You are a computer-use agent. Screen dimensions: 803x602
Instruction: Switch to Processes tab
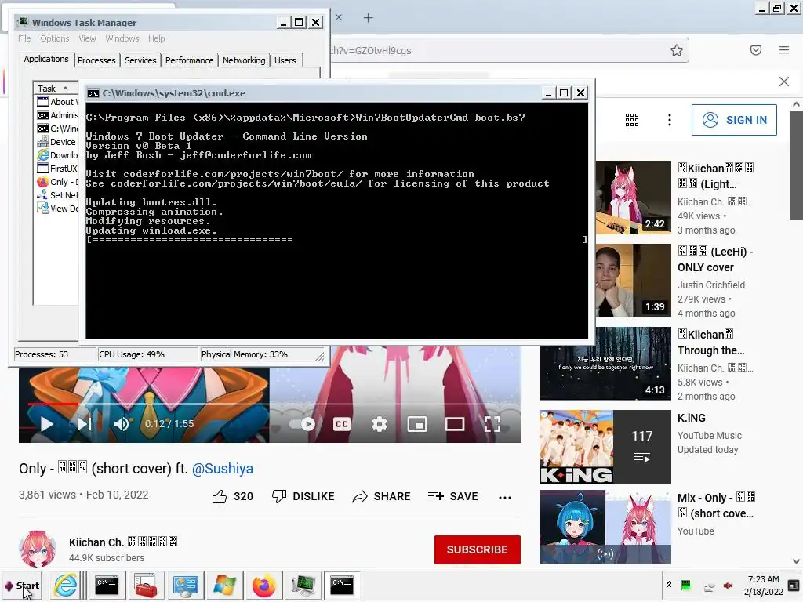point(96,60)
